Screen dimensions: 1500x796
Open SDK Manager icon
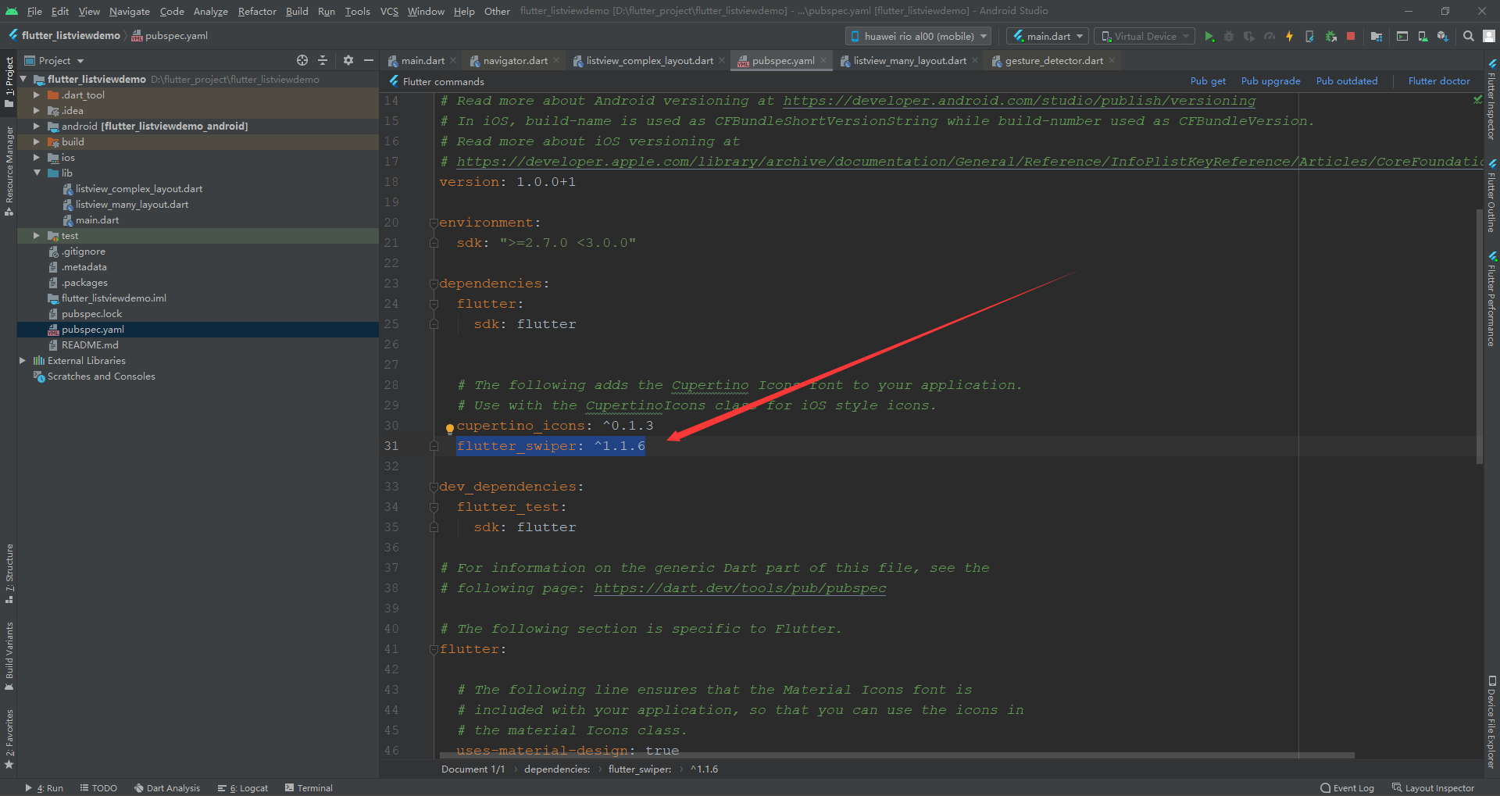pos(1443,36)
